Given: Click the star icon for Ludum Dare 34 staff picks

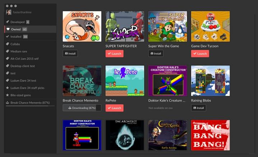Looking at the screenshot, I should (8, 88).
